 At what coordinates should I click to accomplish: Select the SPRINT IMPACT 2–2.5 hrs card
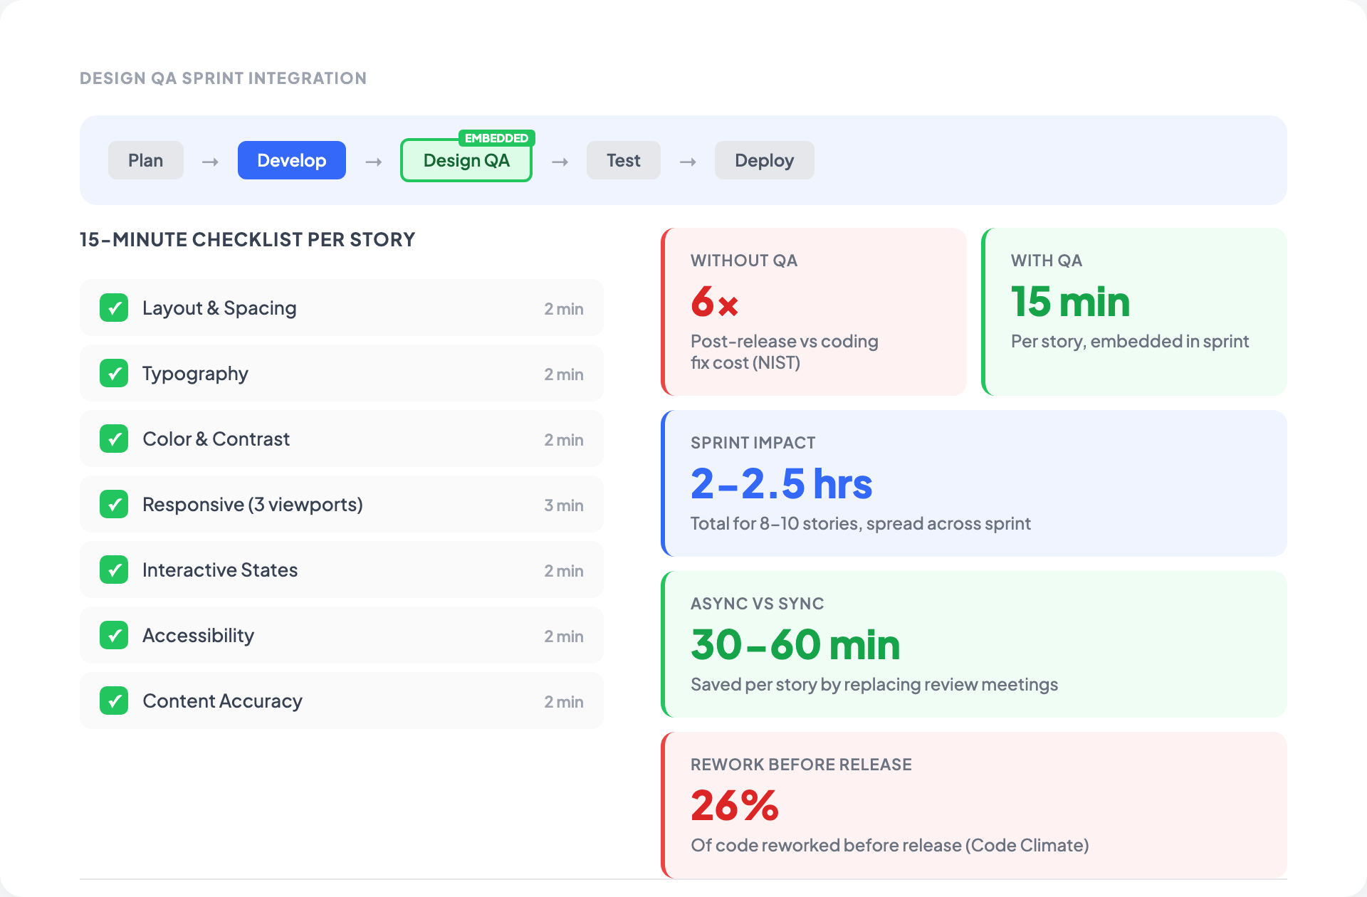point(974,483)
